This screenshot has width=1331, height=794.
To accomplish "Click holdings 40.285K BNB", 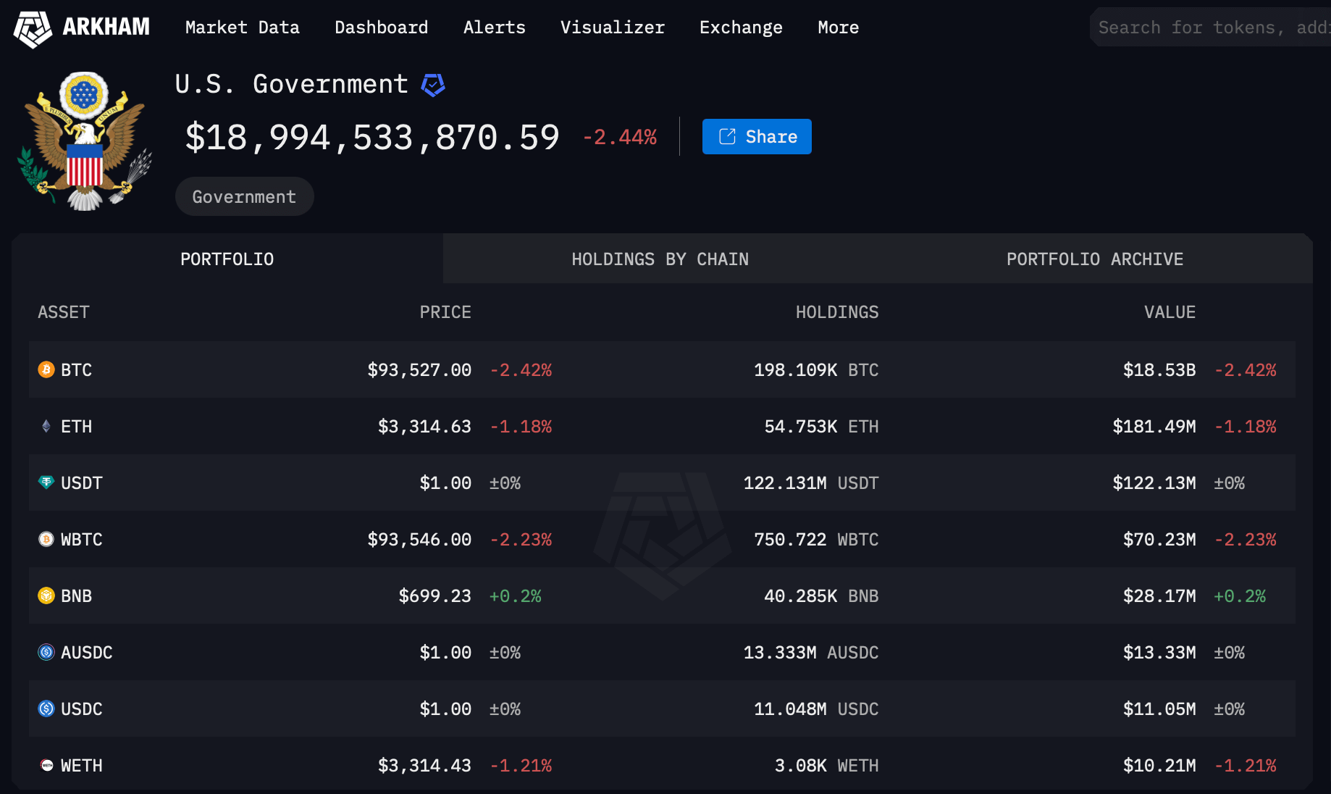I will click(x=821, y=595).
